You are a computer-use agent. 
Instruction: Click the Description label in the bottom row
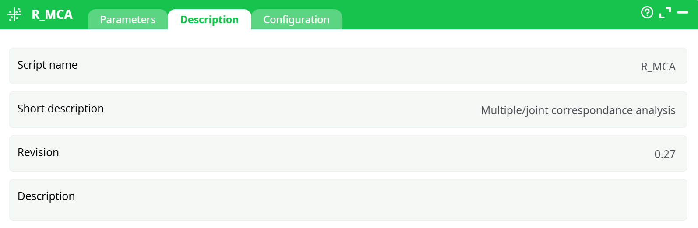click(x=46, y=196)
